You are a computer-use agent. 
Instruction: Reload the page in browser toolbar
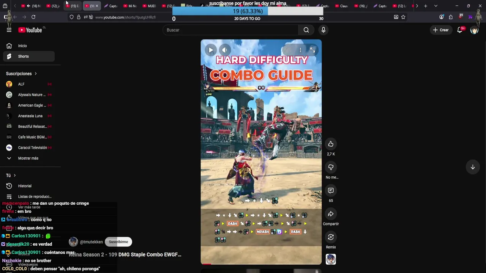point(33,17)
